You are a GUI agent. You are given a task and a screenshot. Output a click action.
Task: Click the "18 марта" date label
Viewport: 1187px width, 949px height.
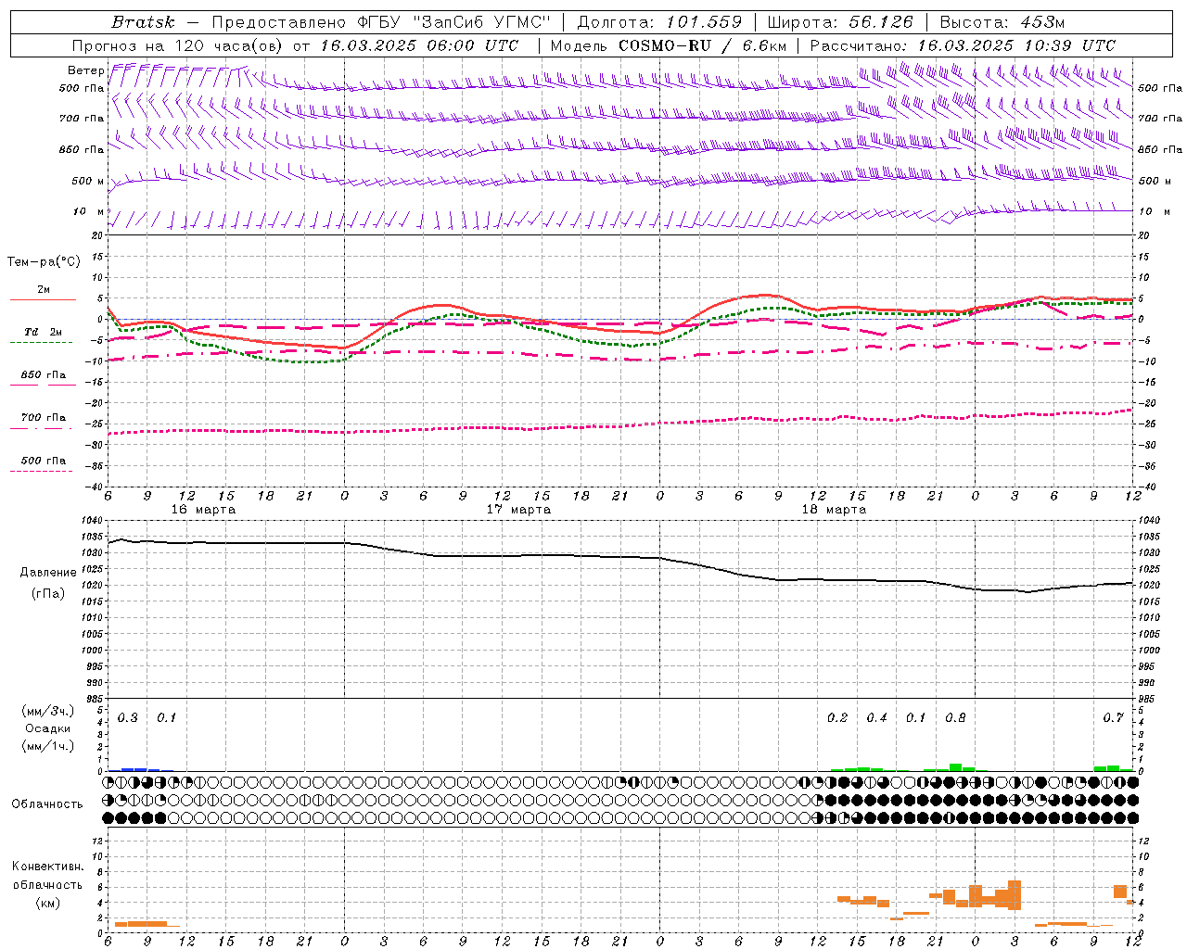835,510
